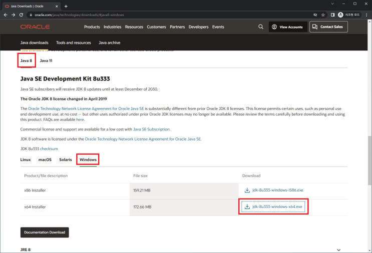Click the crossed-out eye tracking icon
Image resolution: width=372 pixels, height=253 pixels.
[x=315, y=15]
